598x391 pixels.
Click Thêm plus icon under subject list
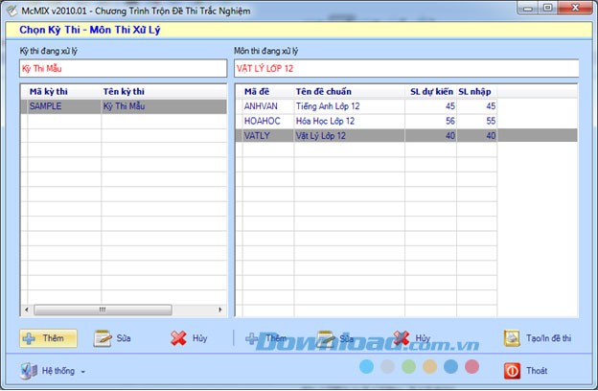253,338
